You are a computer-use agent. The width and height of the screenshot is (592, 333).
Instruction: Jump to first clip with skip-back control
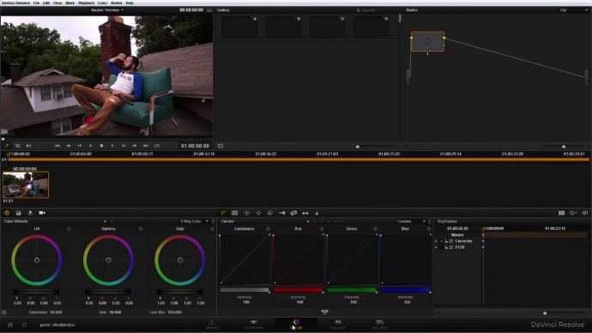57,146
